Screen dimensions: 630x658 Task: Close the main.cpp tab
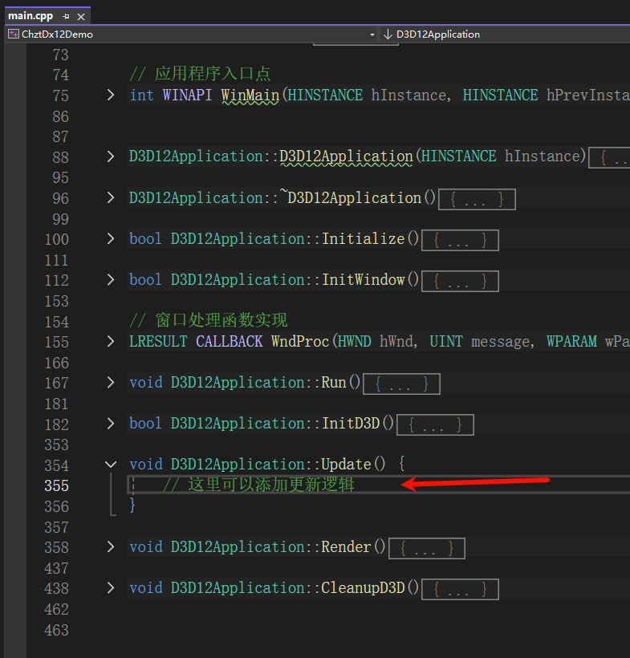81,16
